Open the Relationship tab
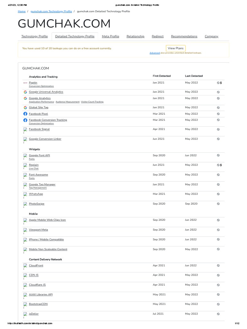The width and height of the screenshot is (247, 329). click(135, 36)
